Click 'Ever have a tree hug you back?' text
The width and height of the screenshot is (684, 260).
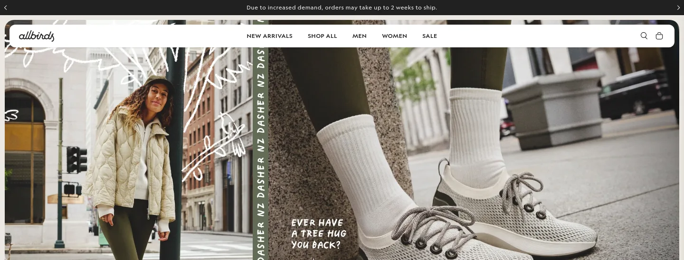[x=319, y=234]
